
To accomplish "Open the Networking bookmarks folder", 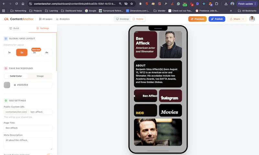I will pyautogui.click(x=18, y=11).
